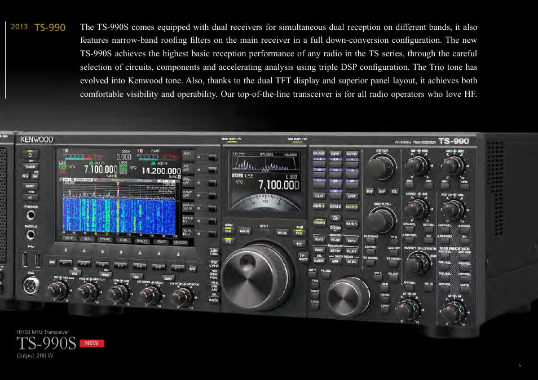The width and height of the screenshot is (538, 380).
Task: Toggle the XIT key
Action: click(x=382, y=191)
